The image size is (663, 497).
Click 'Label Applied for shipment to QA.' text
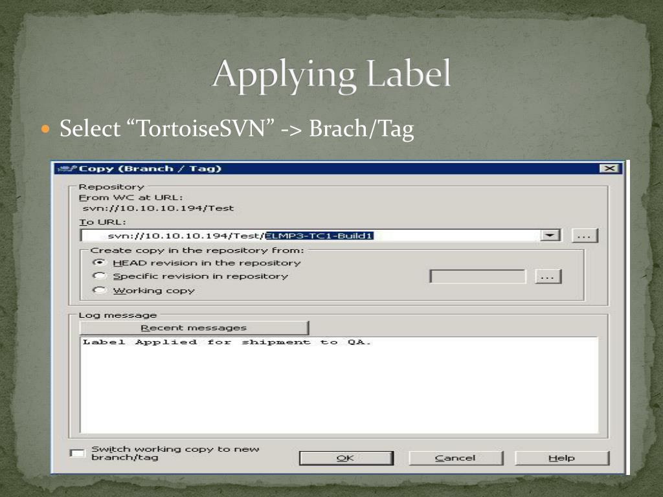coord(227,342)
